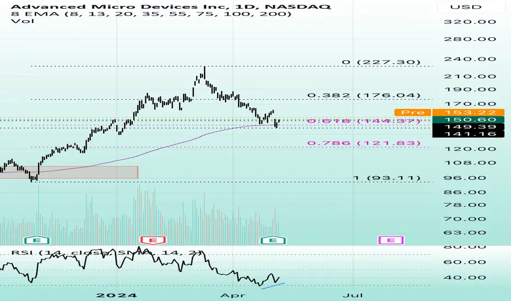
Task: Click the 150.60 price tag
Action: click(468, 119)
